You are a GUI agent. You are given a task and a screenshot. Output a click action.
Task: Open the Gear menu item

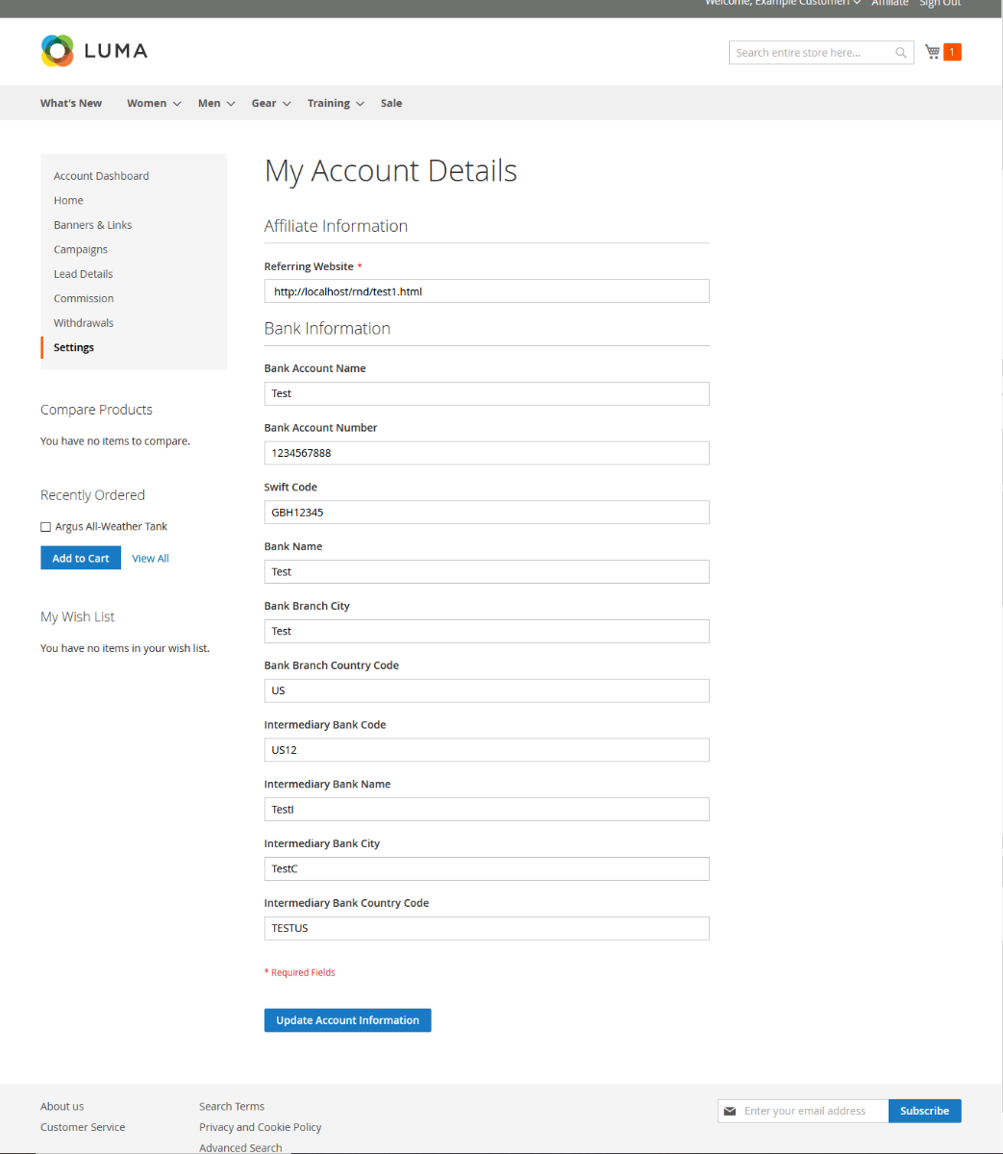263,103
